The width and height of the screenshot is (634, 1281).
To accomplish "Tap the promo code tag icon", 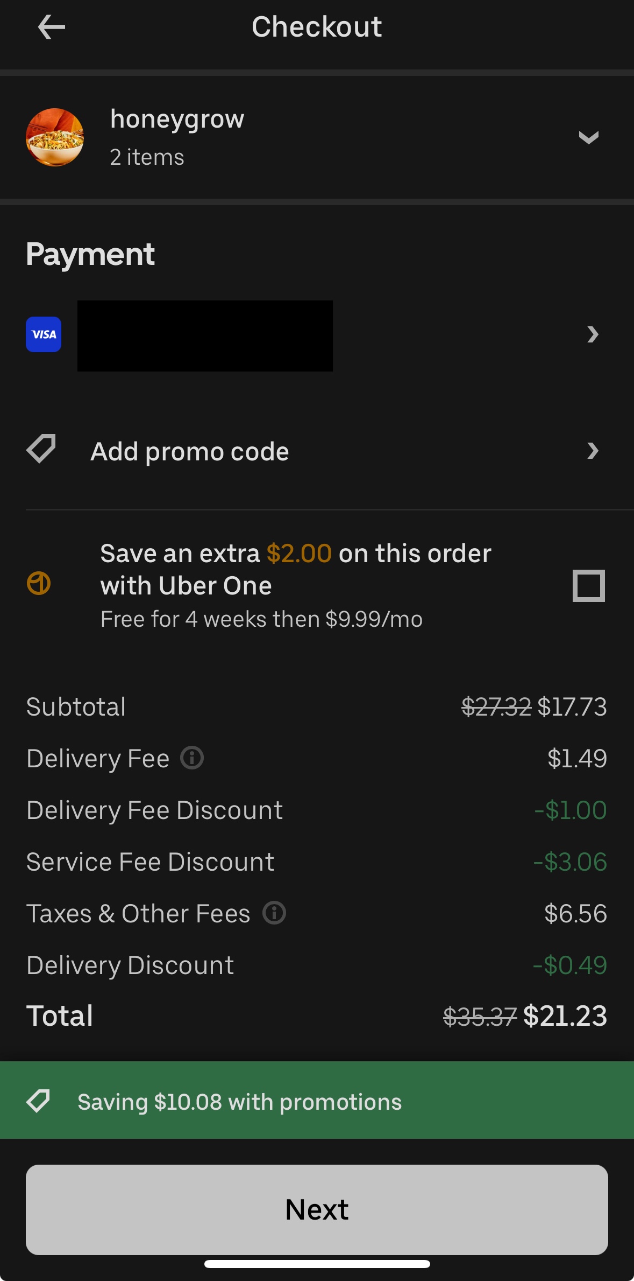I will click(x=41, y=449).
